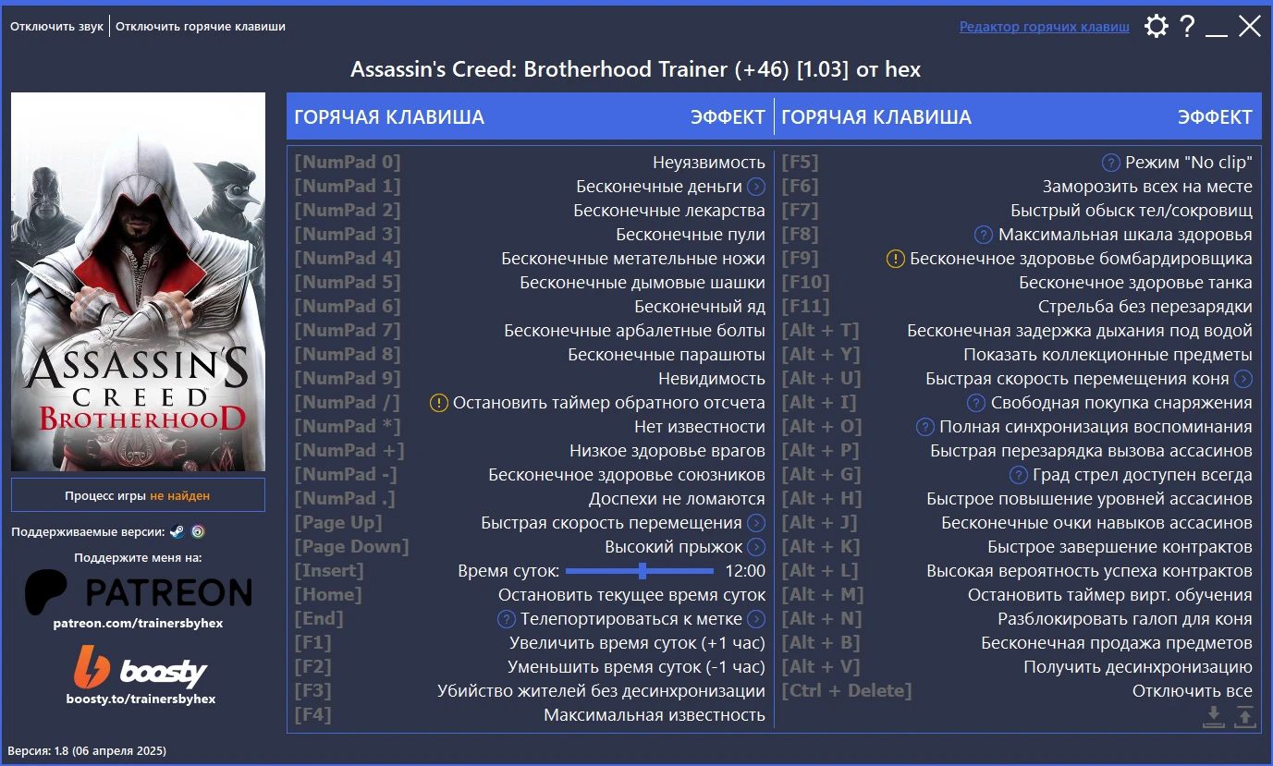
Task: Import hotkeys with download arrow icon
Action: point(1214,716)
